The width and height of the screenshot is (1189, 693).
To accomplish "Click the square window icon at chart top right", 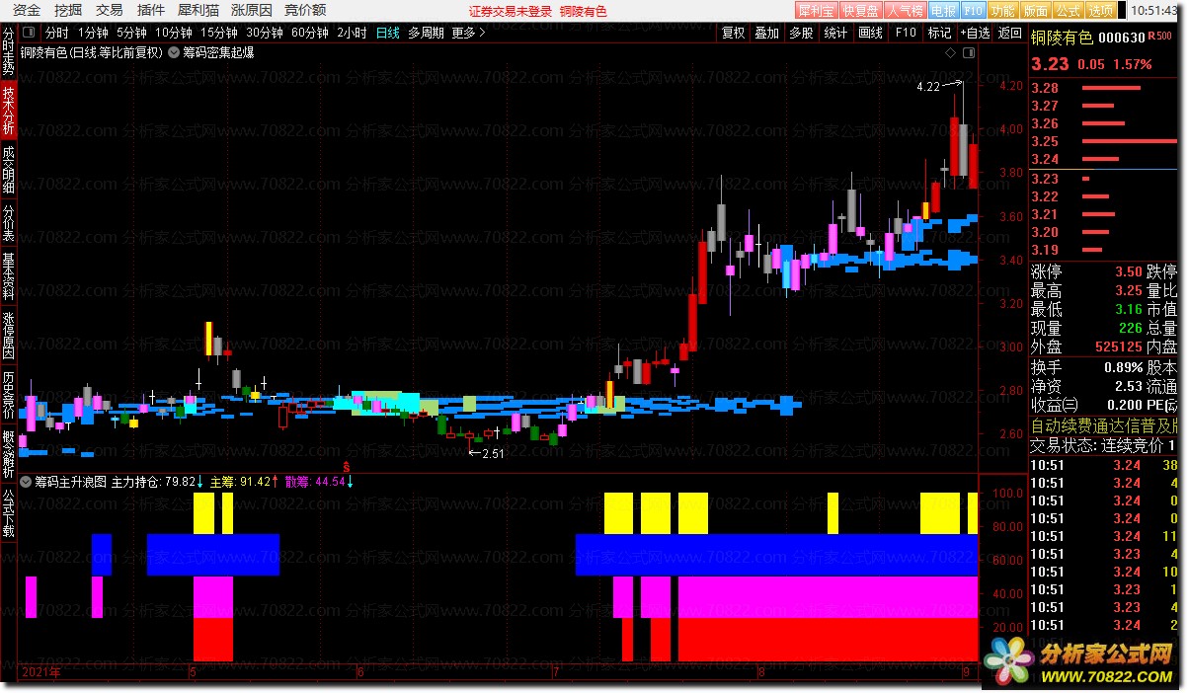I will tap(968, 53).
